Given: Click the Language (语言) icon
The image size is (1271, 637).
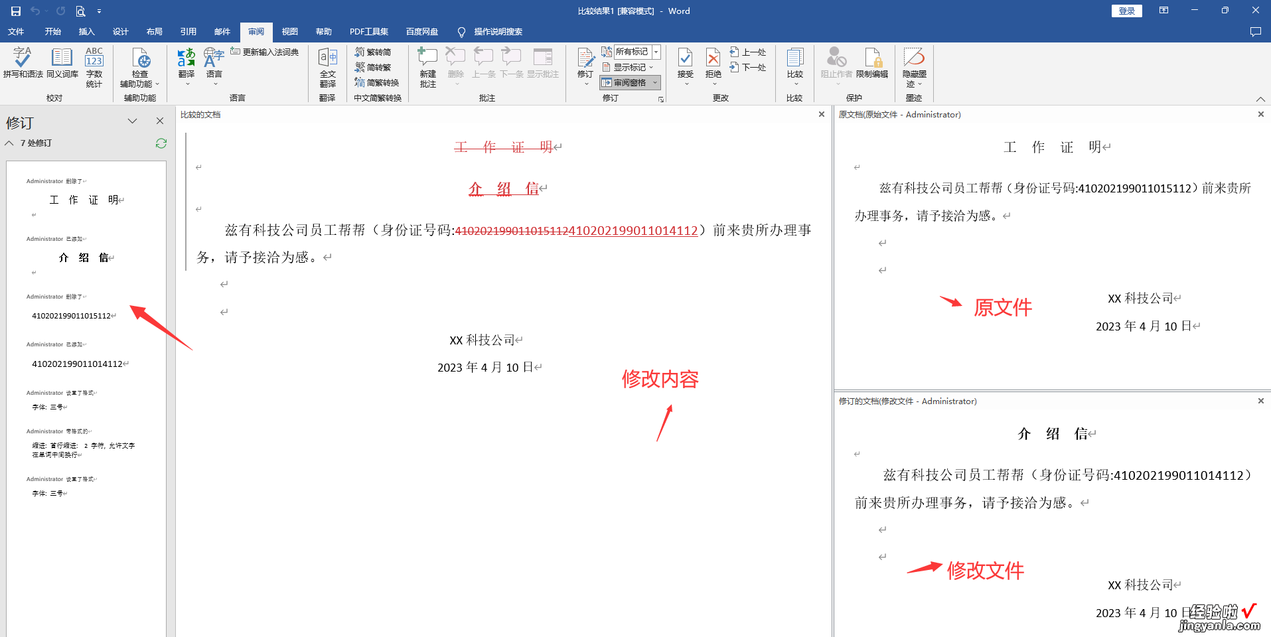Looking at the screenshot, I should click(x=214, y=66).
